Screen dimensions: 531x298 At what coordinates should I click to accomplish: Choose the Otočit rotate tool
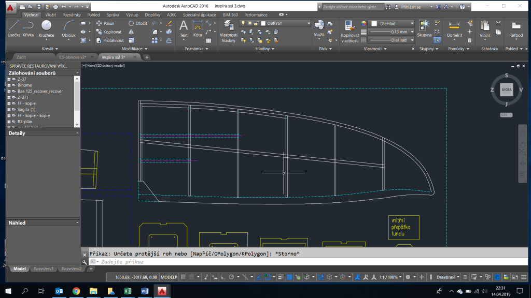point(138,24)
